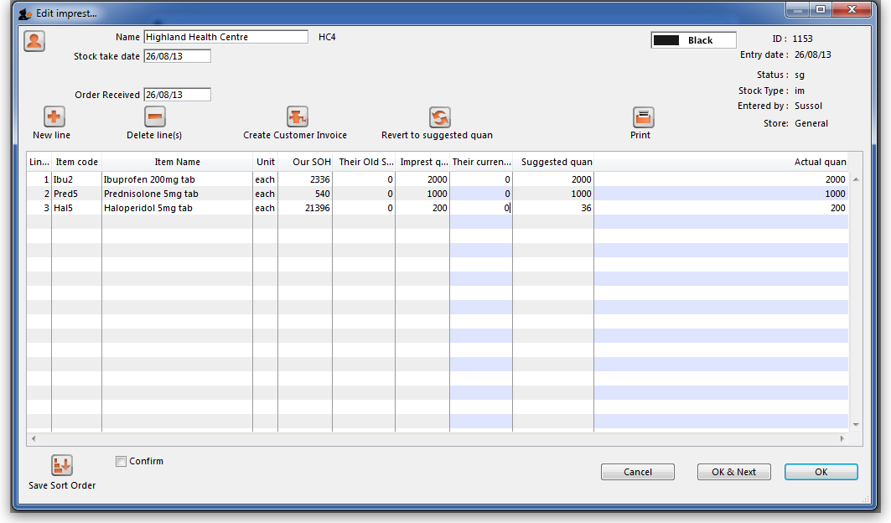Click the Our SOH column header

[x=305, y=162]
